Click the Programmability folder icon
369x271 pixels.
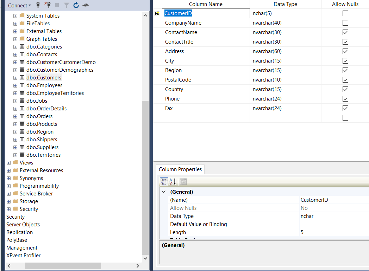[15, 186]
